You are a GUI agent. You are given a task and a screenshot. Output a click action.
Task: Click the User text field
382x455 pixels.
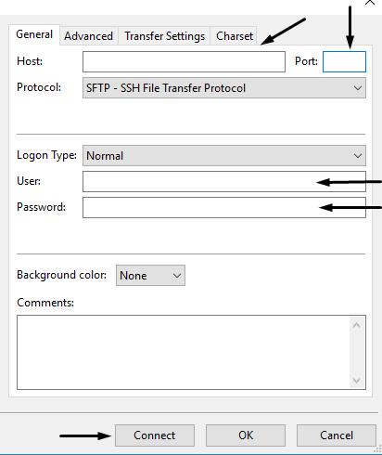point(224,181)
